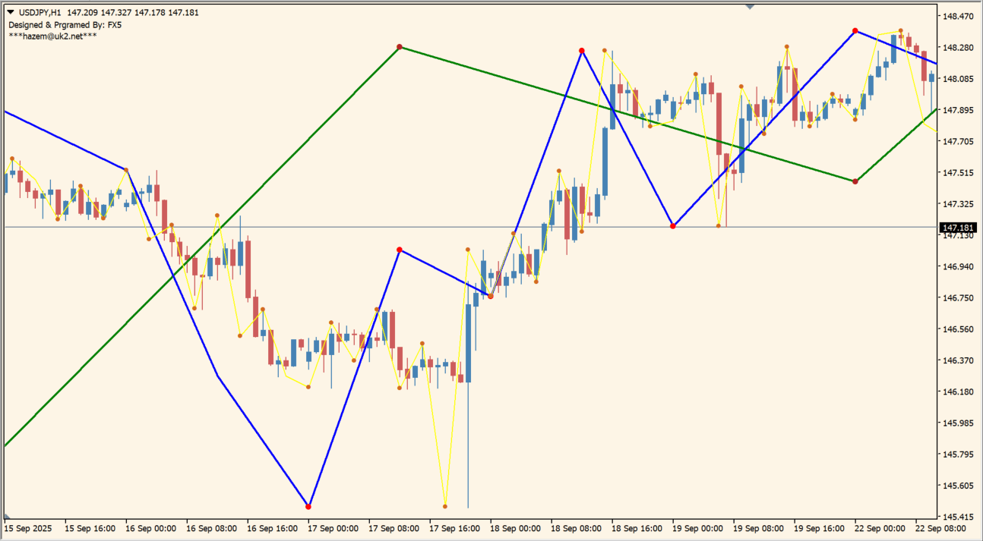Click the red zigzag high point at 22 Sep 00:00
The width and height of the screenshot is (983, 541).
pyautogui.click(x=855, y=31)
